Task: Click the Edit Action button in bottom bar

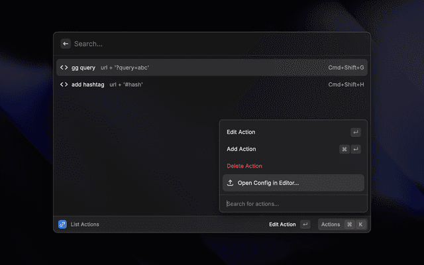Action: click(282, 225)
